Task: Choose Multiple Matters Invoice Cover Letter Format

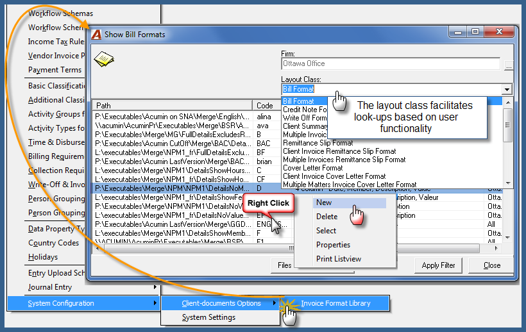Action: [x=350, y=185]
